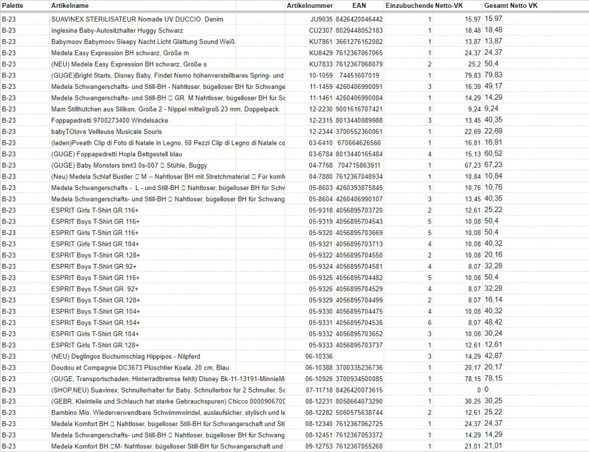Image resolution: width=589 pixels, height=452 pixels.
Task: Select EAN 670664626566
Action: (x=359, y=143)
